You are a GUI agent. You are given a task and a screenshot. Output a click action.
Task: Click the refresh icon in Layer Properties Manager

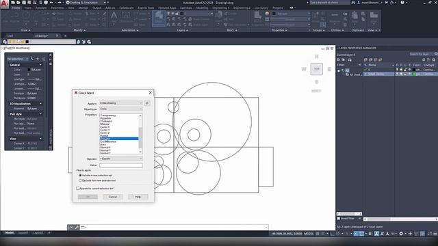[x=424, y=59]
